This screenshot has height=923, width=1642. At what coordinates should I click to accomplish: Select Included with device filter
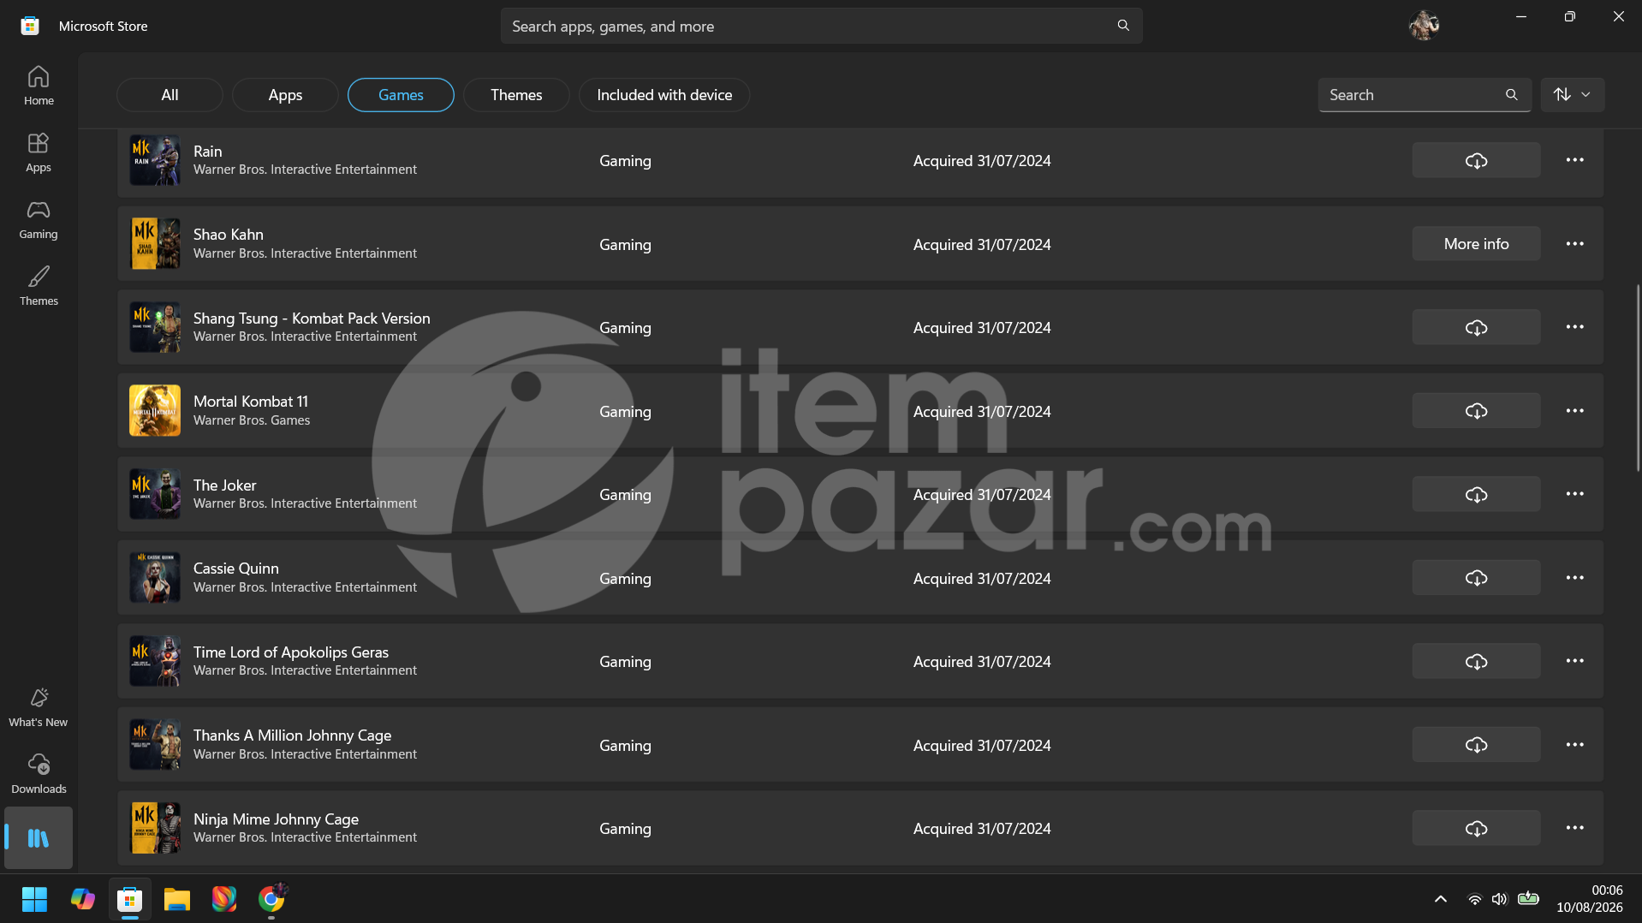click(x=664, y=95)
